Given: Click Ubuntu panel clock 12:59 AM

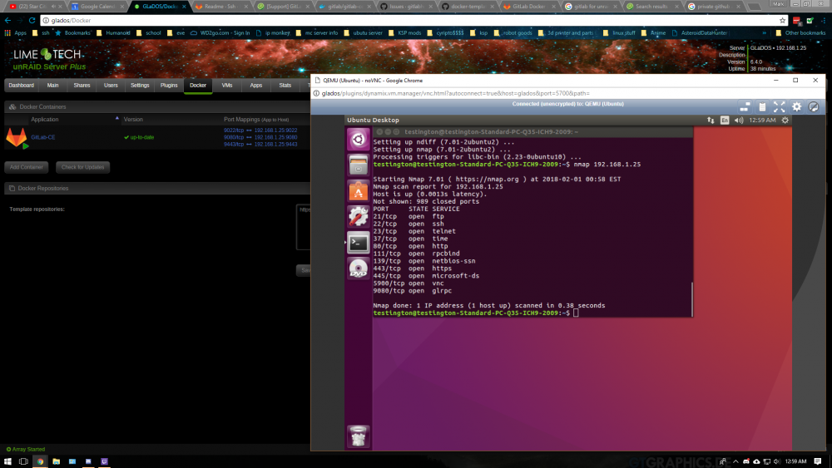Looking at the screenshot, I should coord(762,121).
